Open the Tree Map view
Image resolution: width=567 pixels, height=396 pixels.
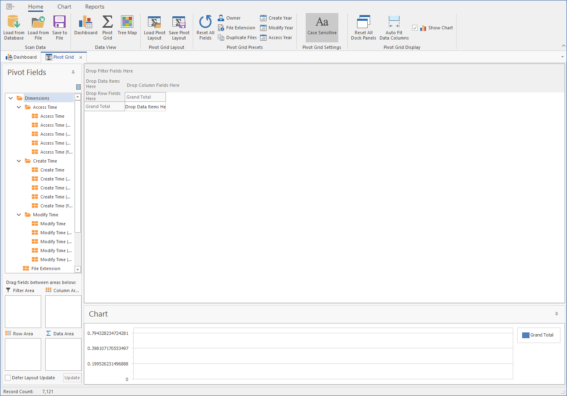[x=127, y=25]
